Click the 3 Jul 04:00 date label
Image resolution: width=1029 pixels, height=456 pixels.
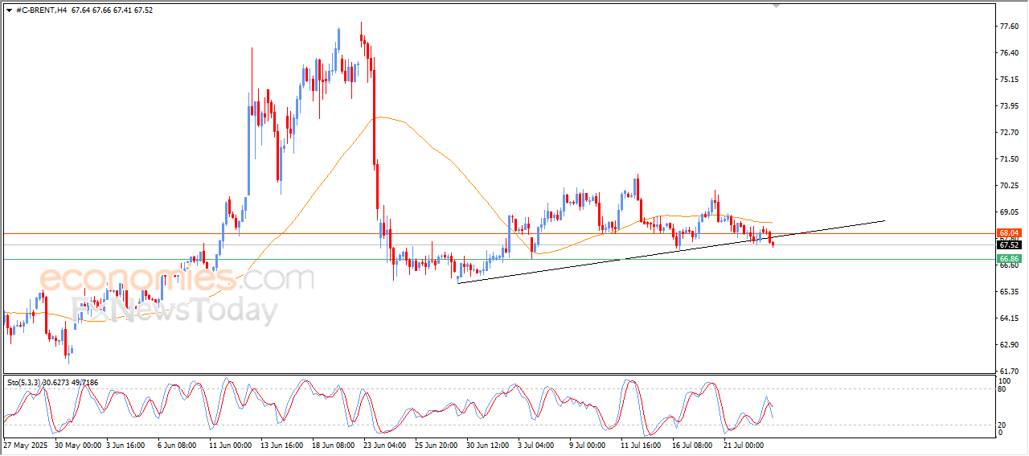click(x=538, y=445)
